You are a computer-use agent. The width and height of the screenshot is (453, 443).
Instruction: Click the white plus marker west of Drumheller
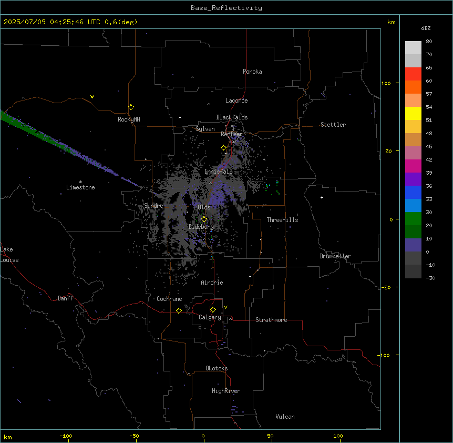point(322,197)
